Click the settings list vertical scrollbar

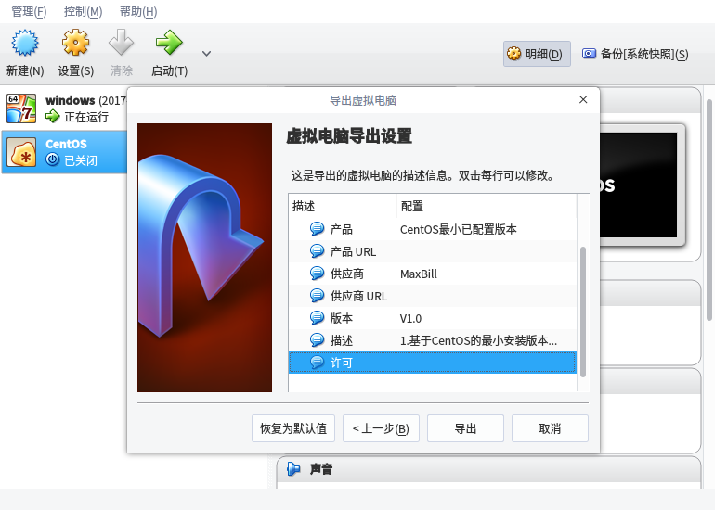coord(583,312)
